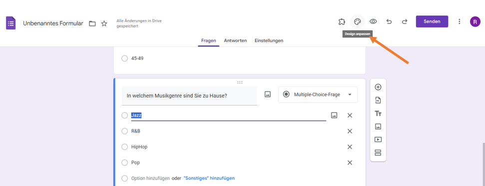Undo the last change
This screenshot has width=485, height=186.
pyautogui.click(x=389, y=21)
